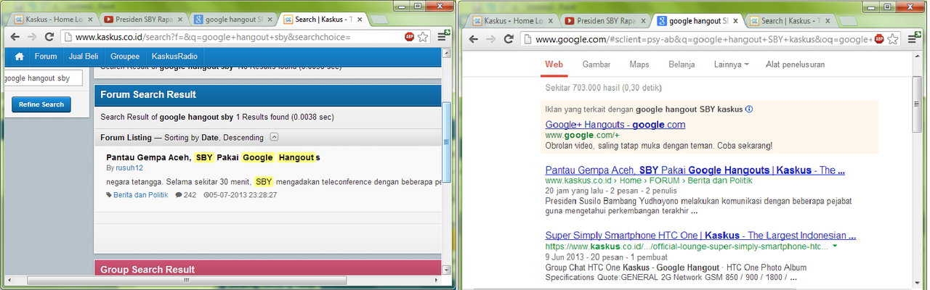The width and height of the screenshot is (930, 290).
Task: Open Alat penelusuran search tools on Google
Action: point(795,65)
